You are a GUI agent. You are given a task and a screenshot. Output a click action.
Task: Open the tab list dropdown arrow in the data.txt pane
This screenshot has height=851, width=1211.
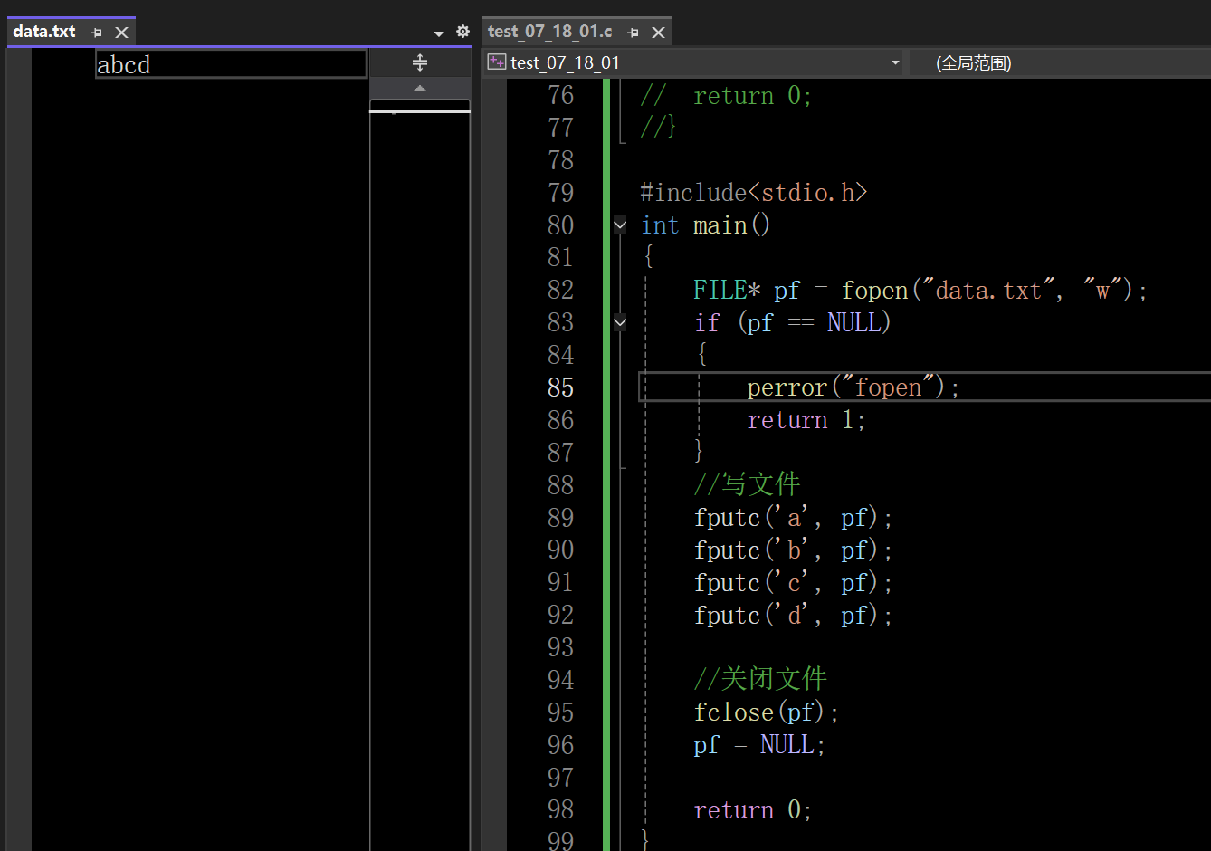click(439, 33)
